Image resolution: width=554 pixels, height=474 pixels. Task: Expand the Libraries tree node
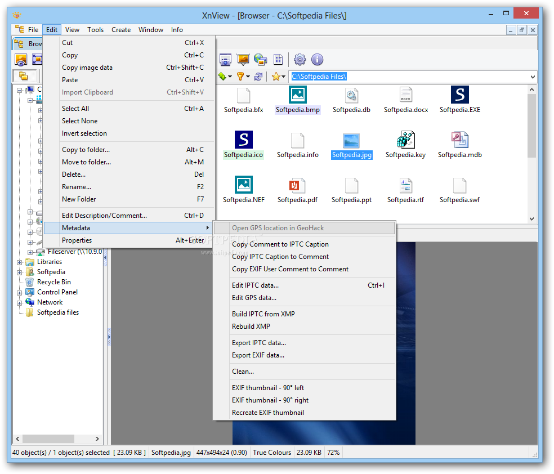20,262
